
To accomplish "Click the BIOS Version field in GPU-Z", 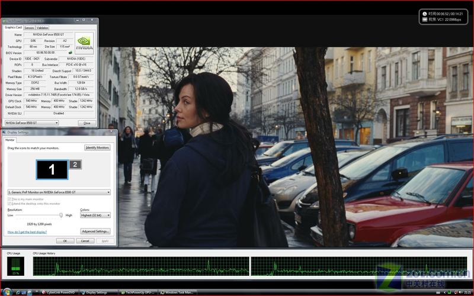I will (x=46, y=53).
